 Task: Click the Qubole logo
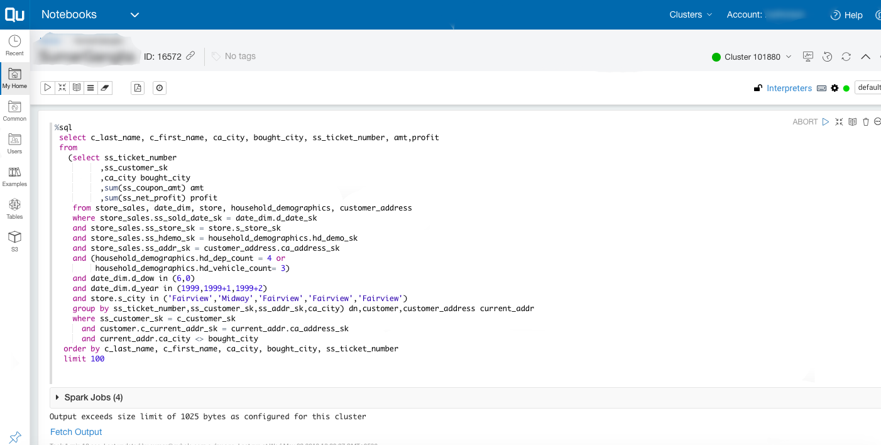(15, 14)
